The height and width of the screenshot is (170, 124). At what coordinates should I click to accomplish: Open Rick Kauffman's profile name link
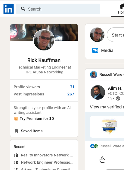(x=44, y=60)
